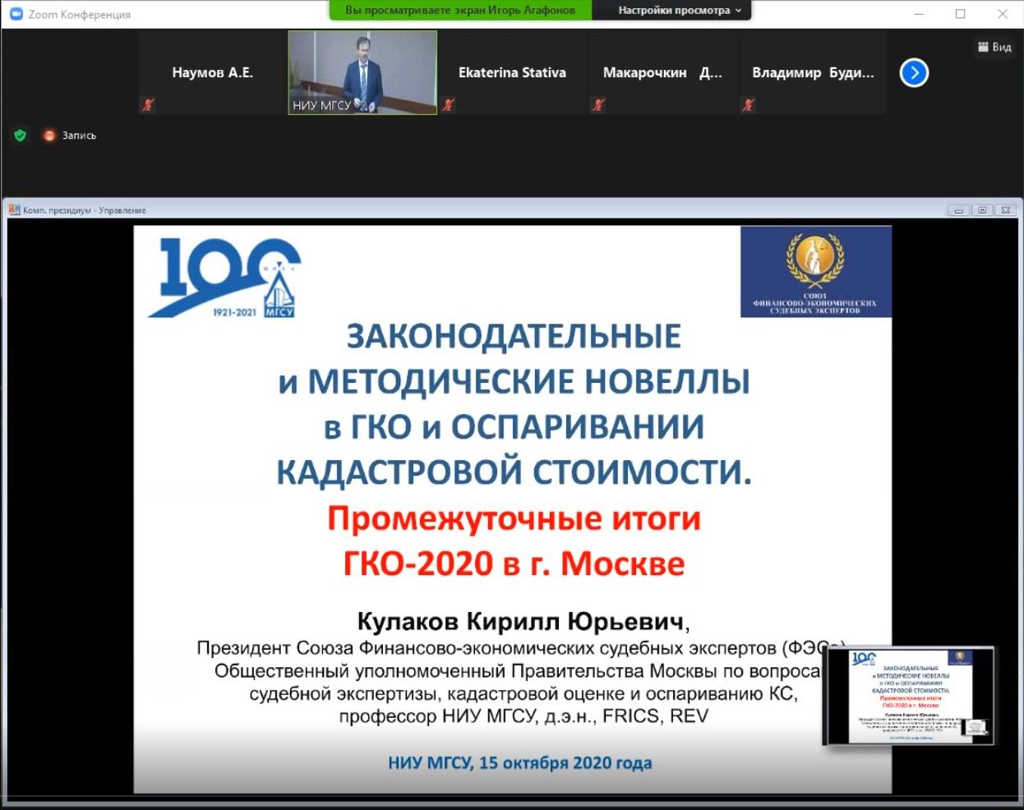Select Ekaterina Stativa participant tile
Viewport: 1024px width, 810px height.
tap(512, 72)
